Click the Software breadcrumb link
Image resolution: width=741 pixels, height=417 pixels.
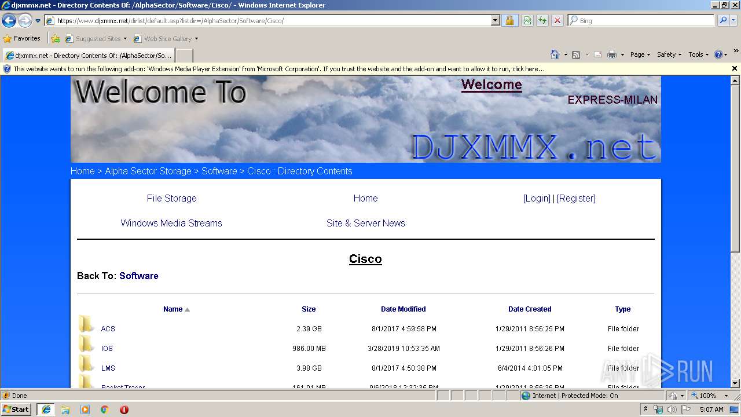pyautogui.click(x=219, y=171)
